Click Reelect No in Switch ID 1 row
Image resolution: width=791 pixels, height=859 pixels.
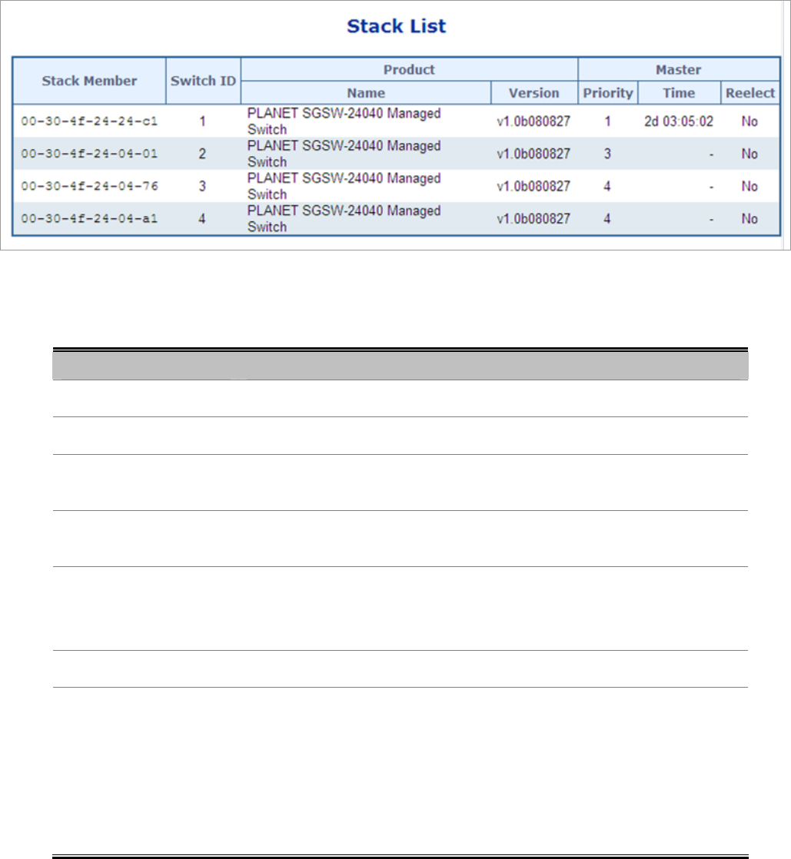click(749, 121)
